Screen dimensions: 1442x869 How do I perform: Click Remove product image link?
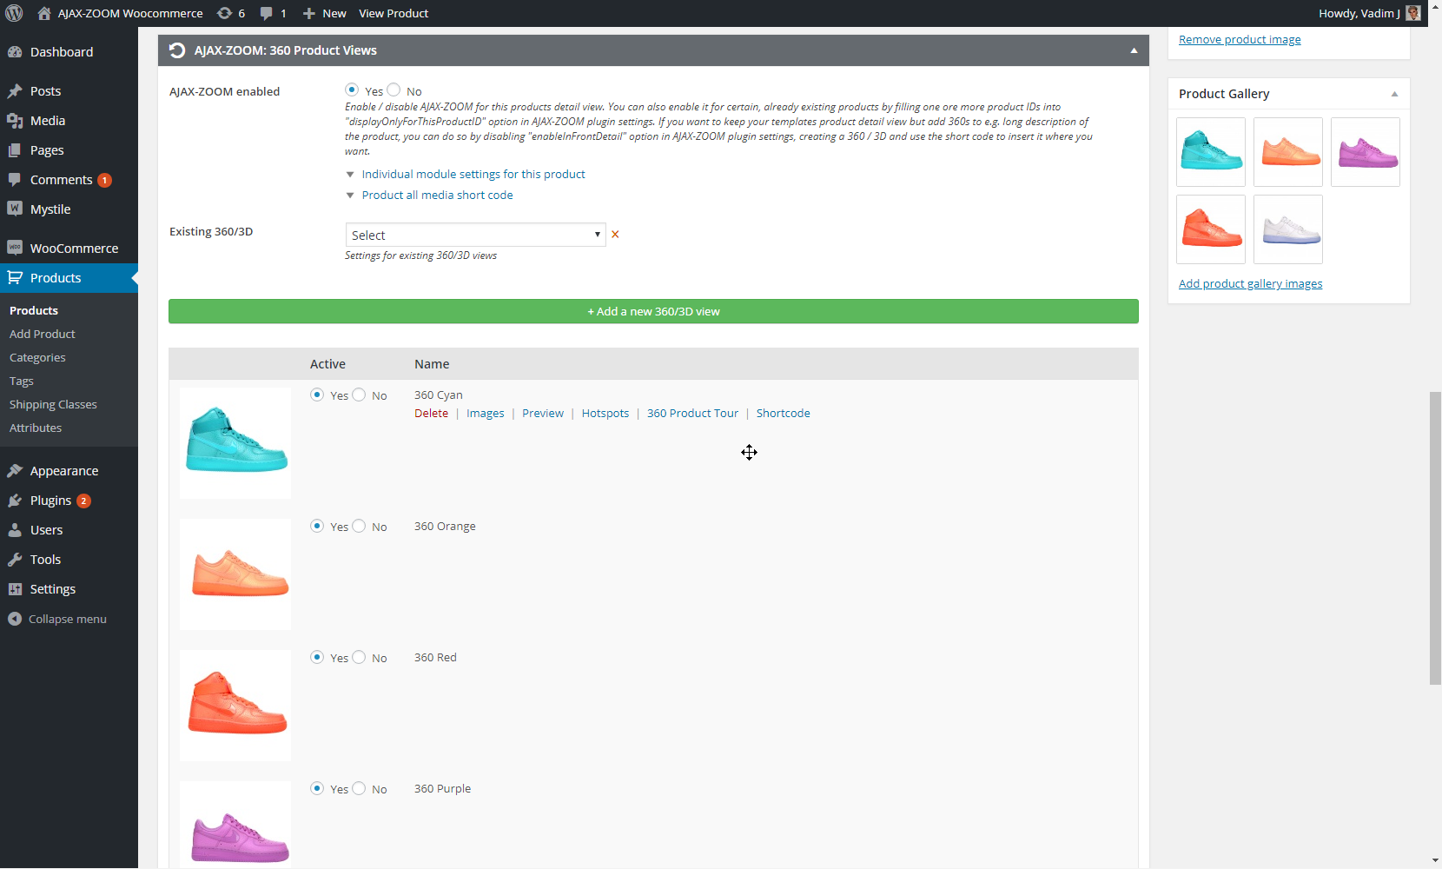(1240, 39)
